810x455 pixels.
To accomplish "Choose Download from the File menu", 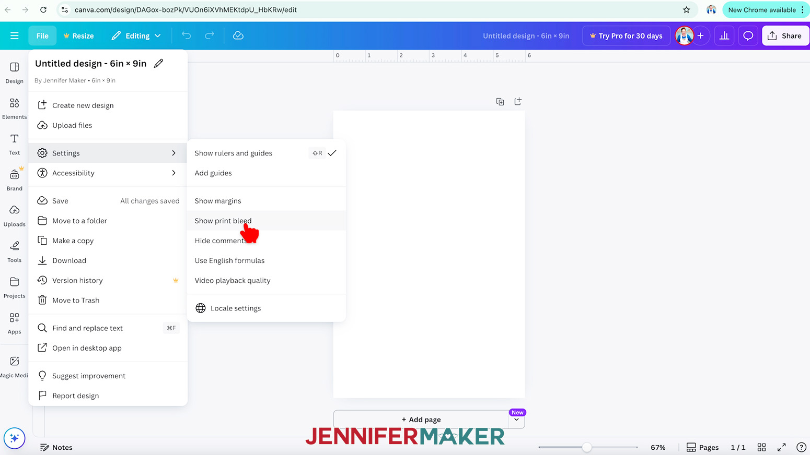I will coord(108,260).
